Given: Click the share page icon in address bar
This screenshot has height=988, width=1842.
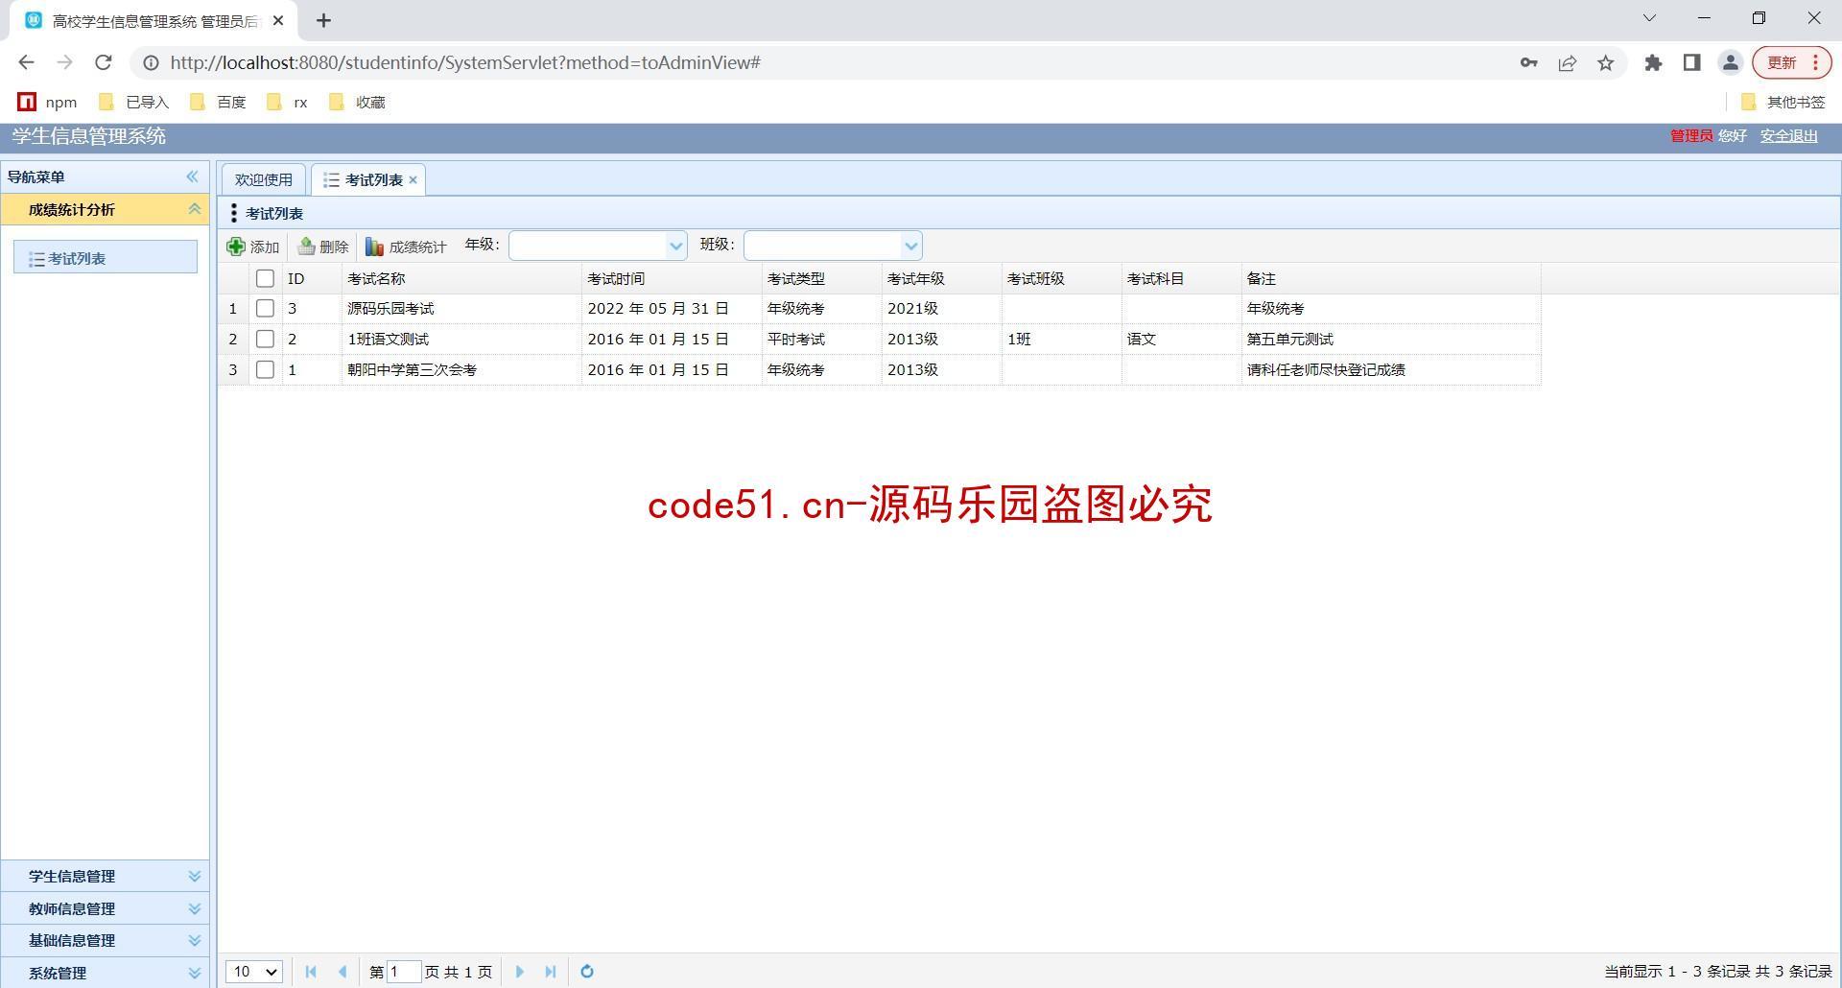Looking at the screenshot, I should pos(1568,63).
